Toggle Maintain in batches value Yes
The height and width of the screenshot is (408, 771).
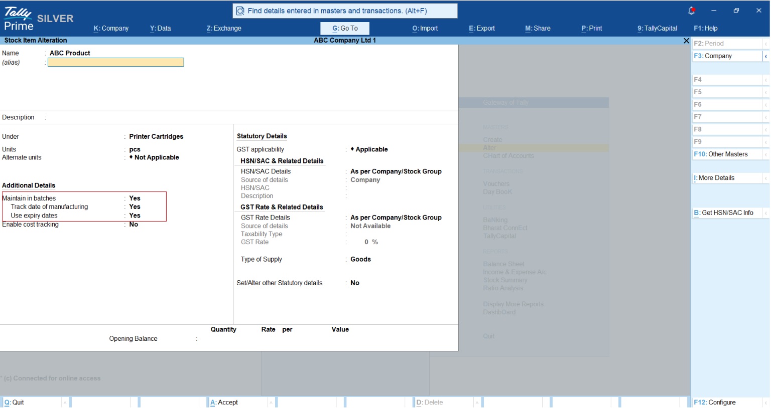click(135, 198)
